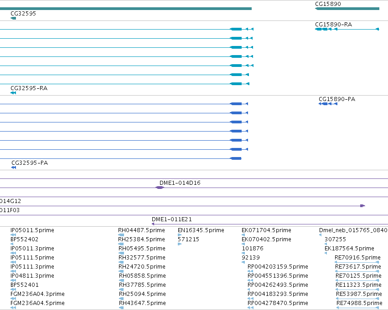The height and width of the screenshot is (310, 388).
Task: Click the partially visible 011F03 label
Action: pyautogui.click(x=10, y=210)
